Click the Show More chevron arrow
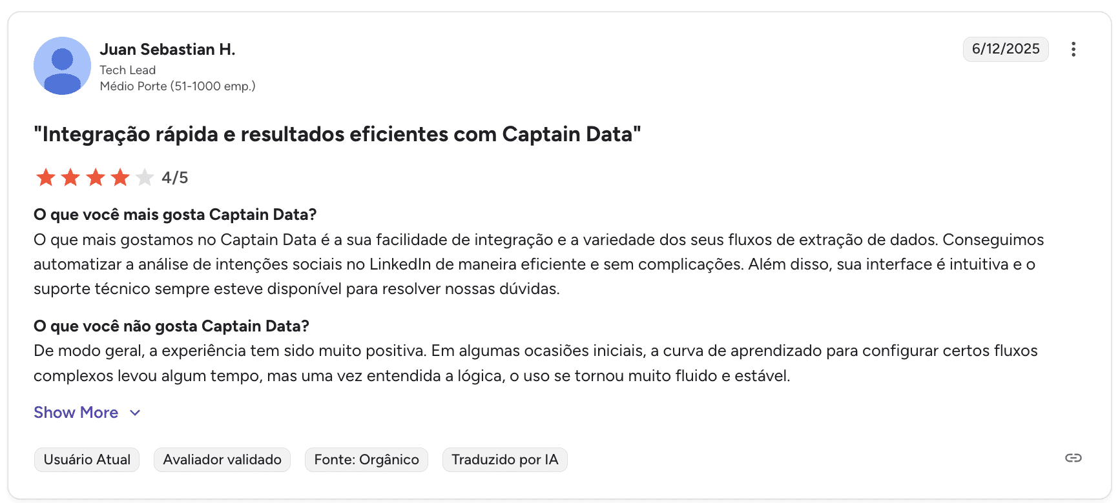This screenshot has width=1120, height=503. [135, 413]
